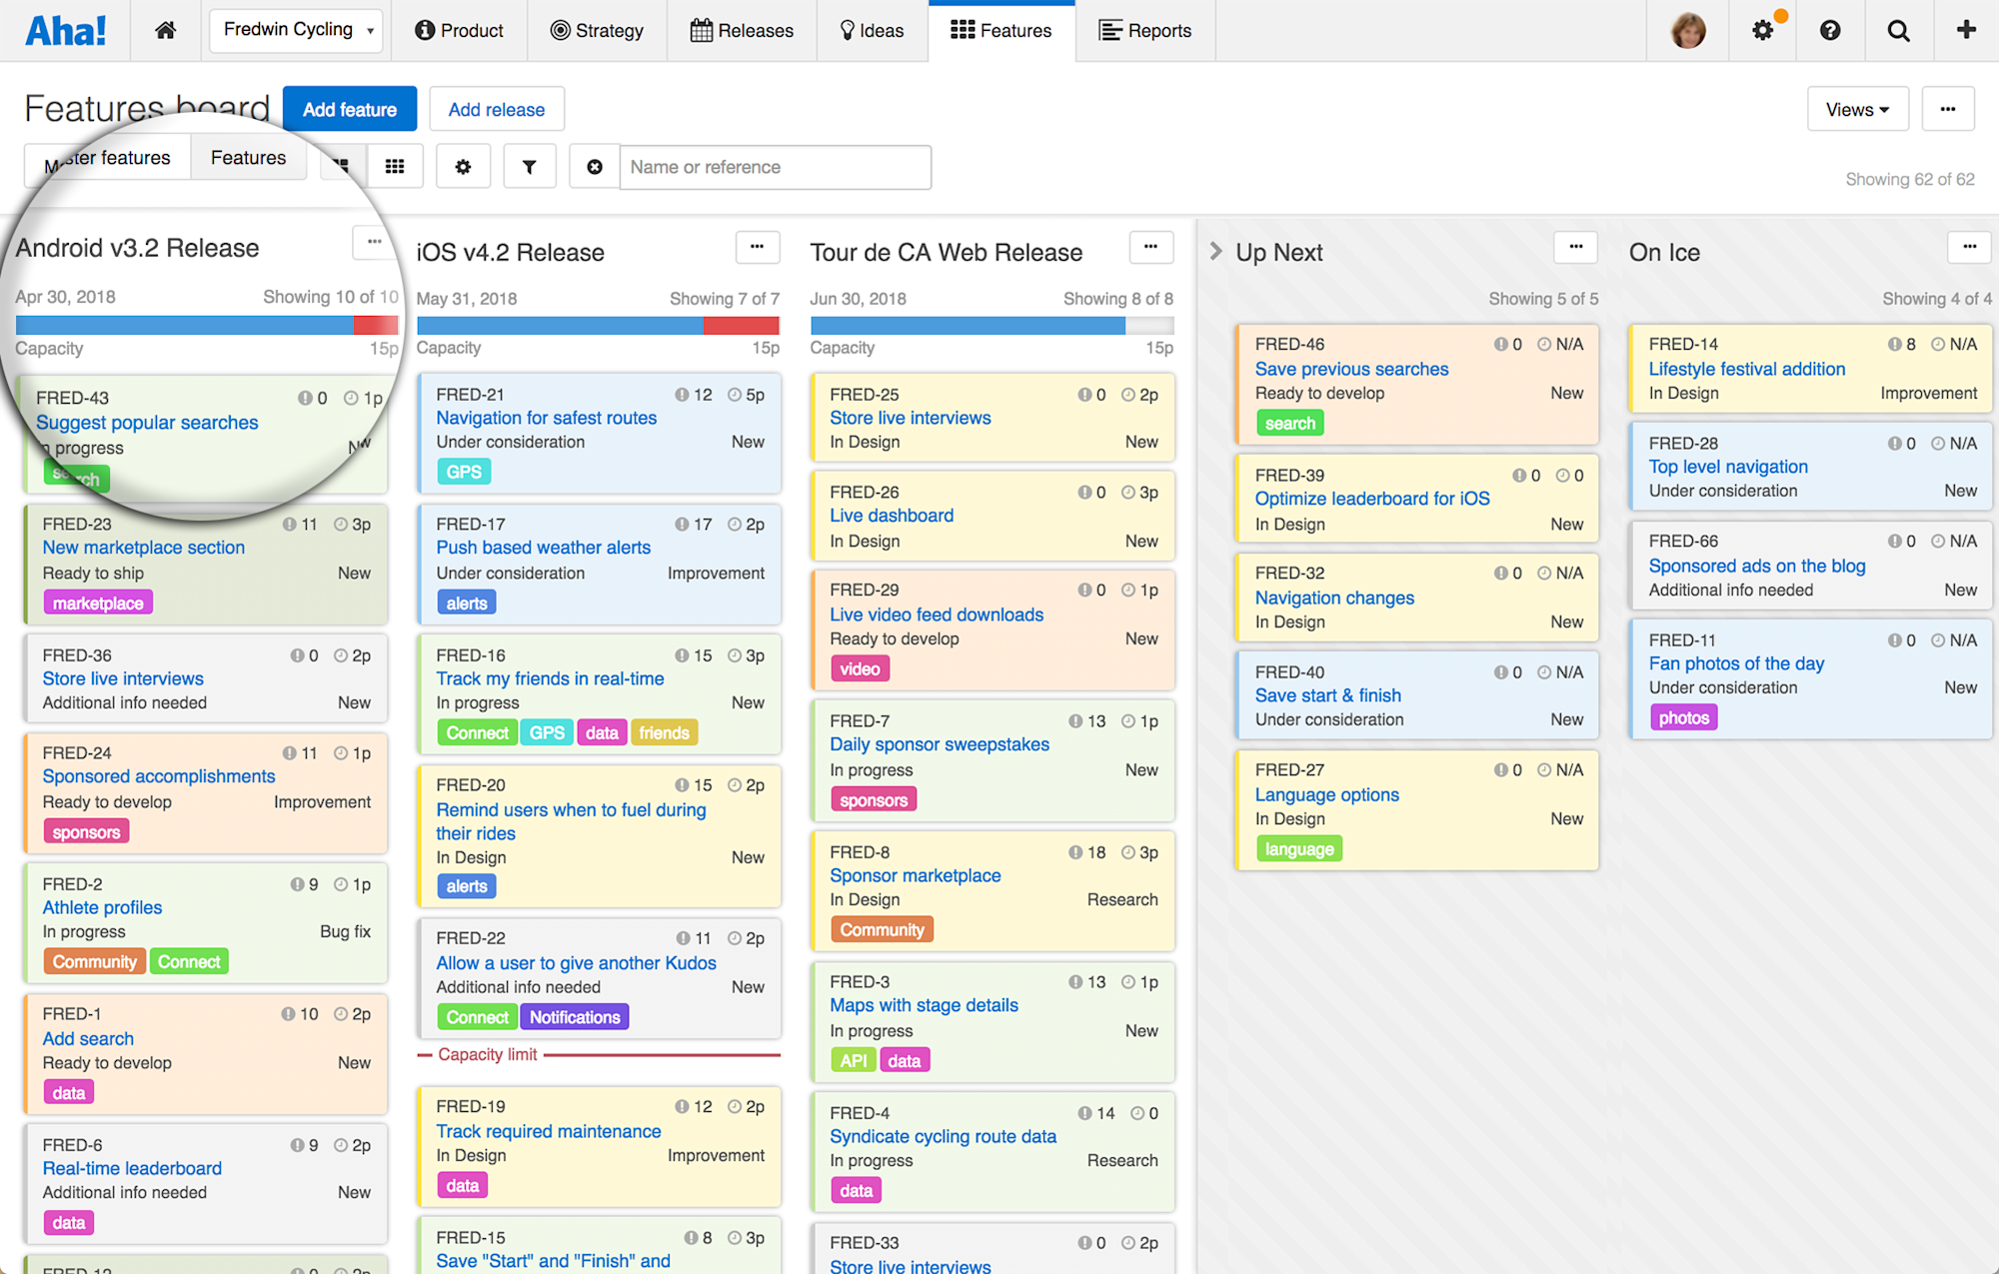
Task: Open the Aha! home icon
Action: coord(166,30)
